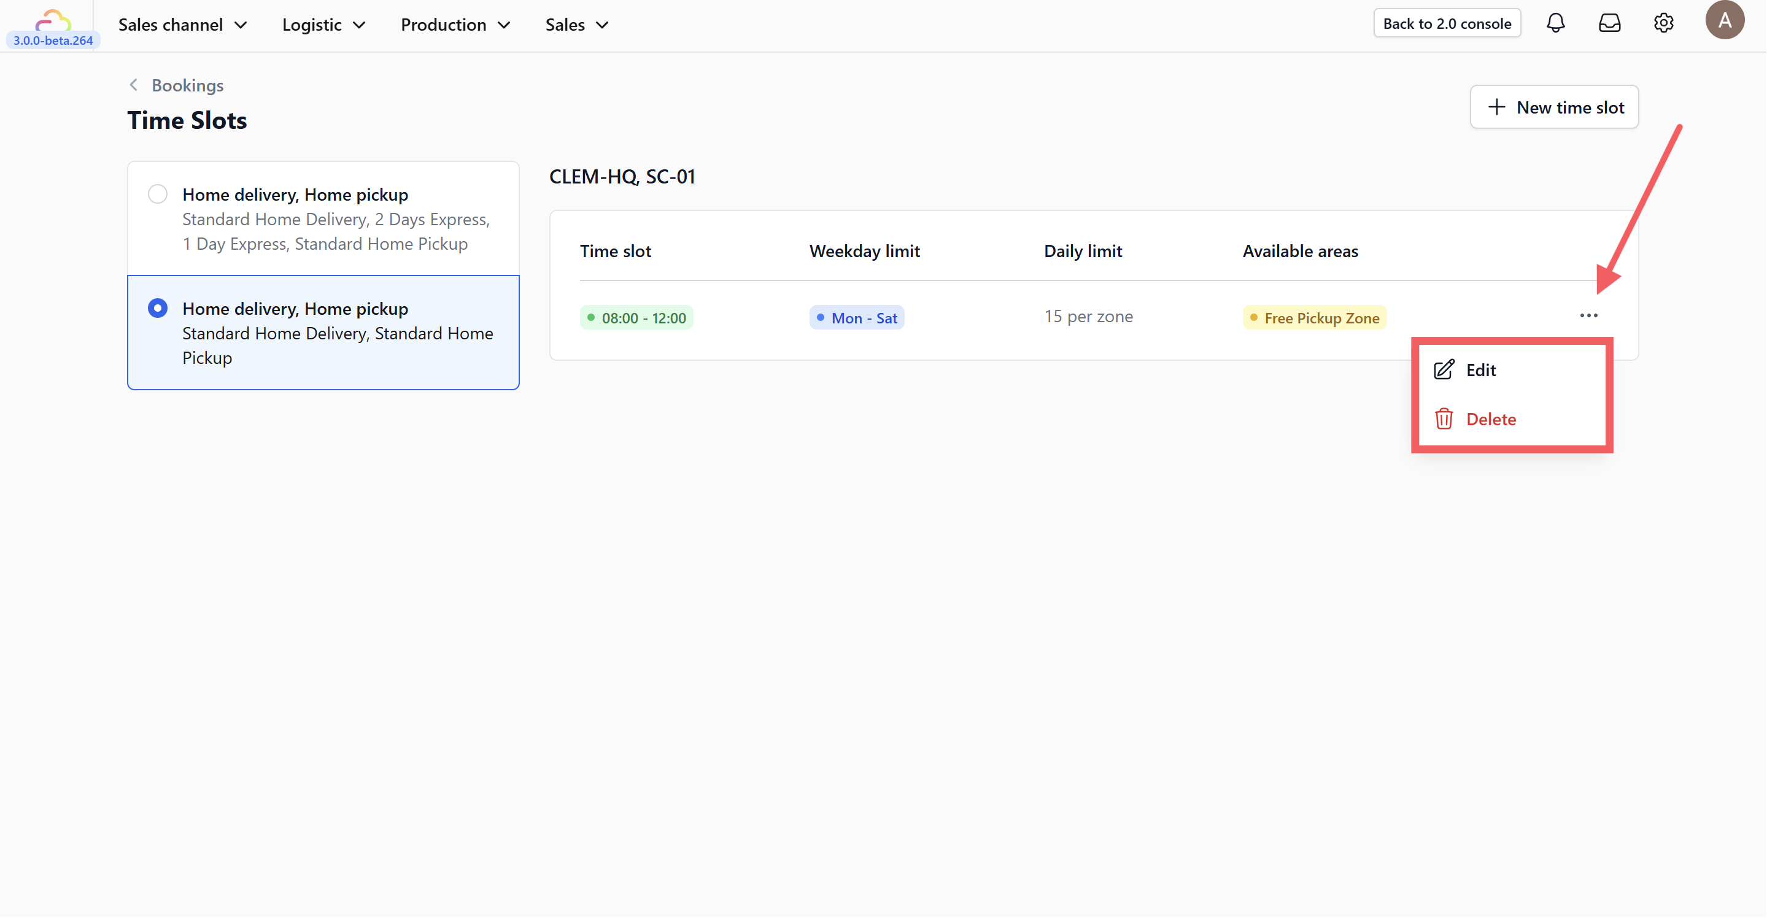Click the three-dots row actions icon
This screenshot has width=1767, height=918.
tap(1588, 315)
